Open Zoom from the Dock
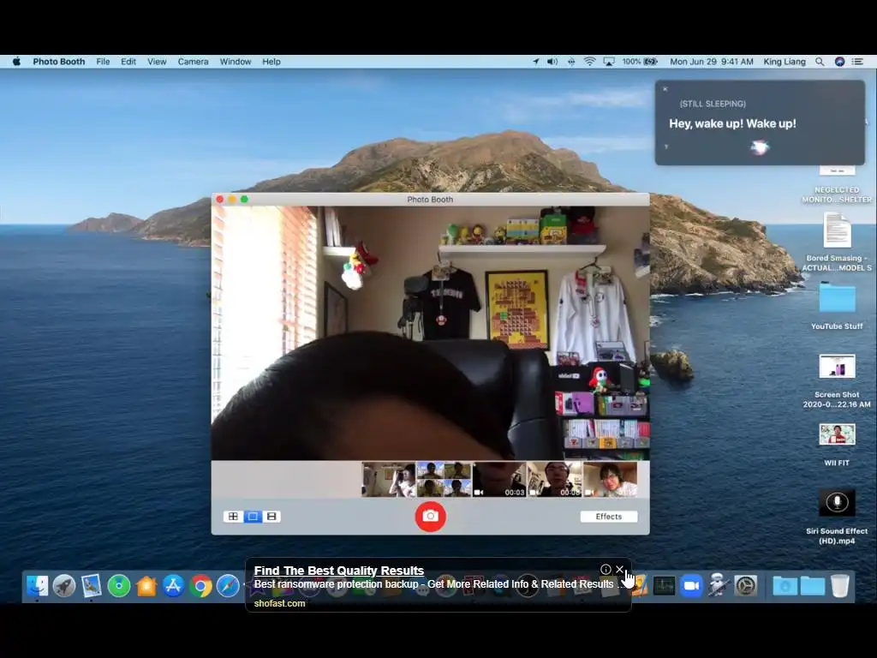877x658 pixels. (692, 586)
